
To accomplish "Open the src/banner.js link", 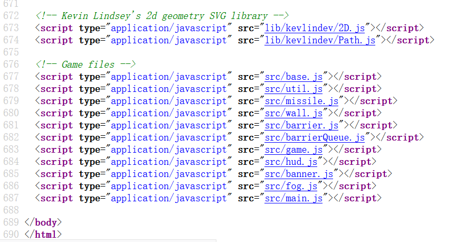I will tap(299, 174).
